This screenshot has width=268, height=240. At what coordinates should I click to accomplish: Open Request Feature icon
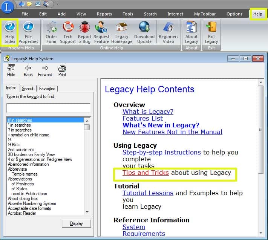click(101, 32)
